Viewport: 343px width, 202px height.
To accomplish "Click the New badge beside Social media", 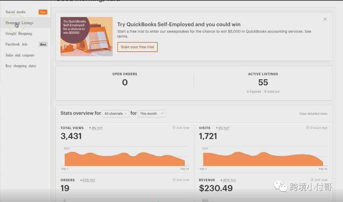I will pyautogui.click(x=43, y=12).
